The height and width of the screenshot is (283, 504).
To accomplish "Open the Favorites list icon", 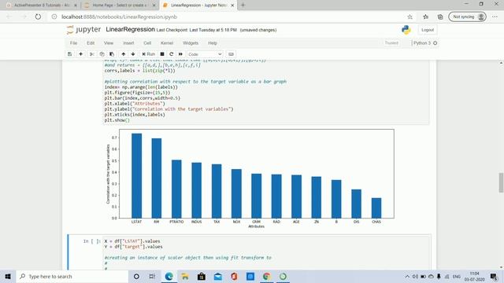I will coord(425,17).
